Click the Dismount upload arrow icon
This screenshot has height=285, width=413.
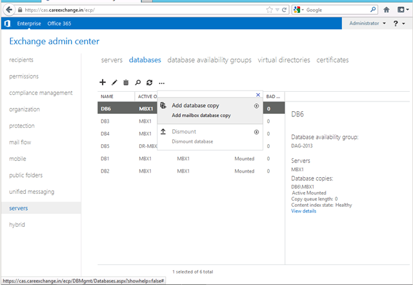[x=163, y=131]
